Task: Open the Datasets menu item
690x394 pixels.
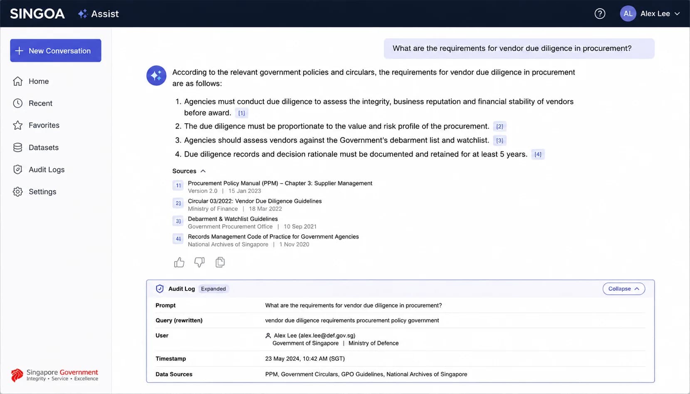Action: click(x=43, y=148)
